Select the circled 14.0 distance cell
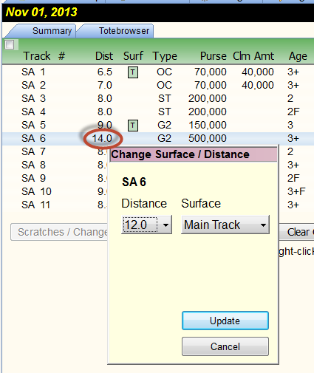 [102, 139]
